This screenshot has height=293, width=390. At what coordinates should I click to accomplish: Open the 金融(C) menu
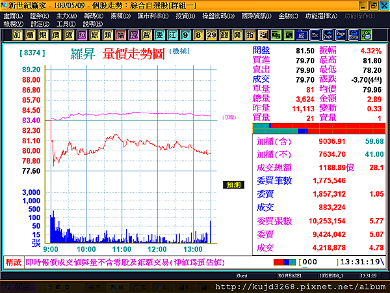[288, 16]
